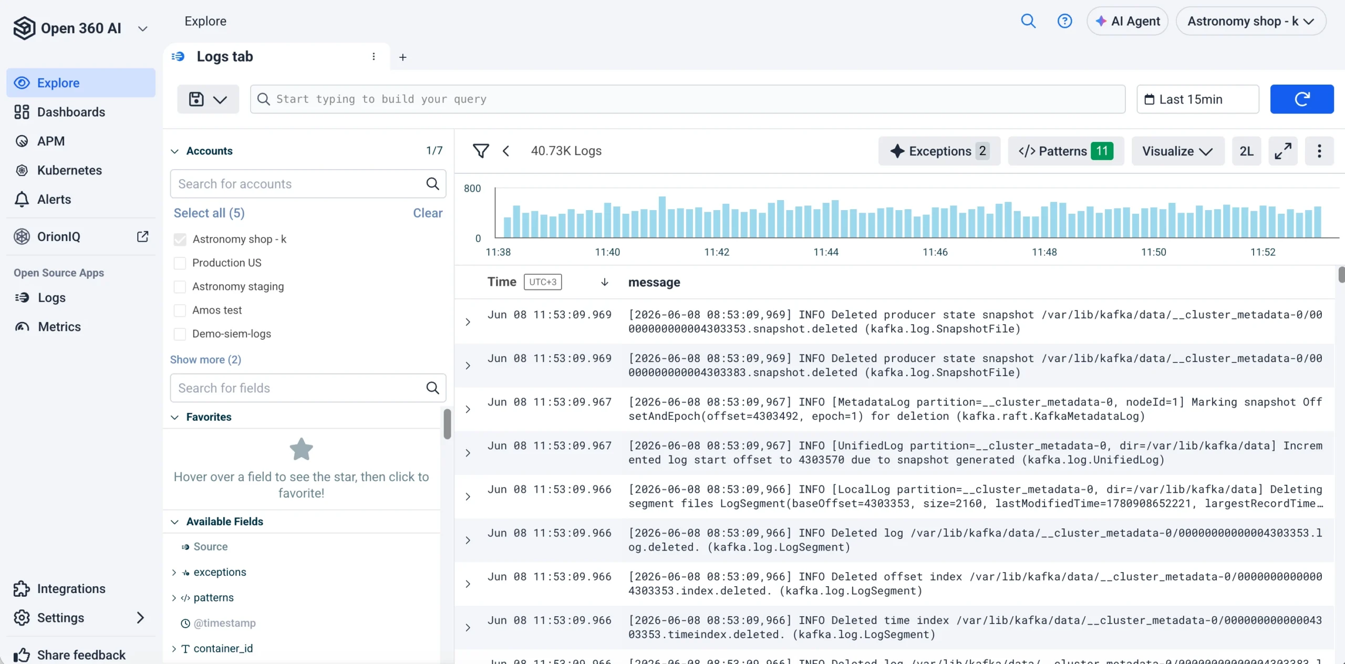
Task: Toggle the Astronomy shop - k checkbox
Action: tap(180, 240)
